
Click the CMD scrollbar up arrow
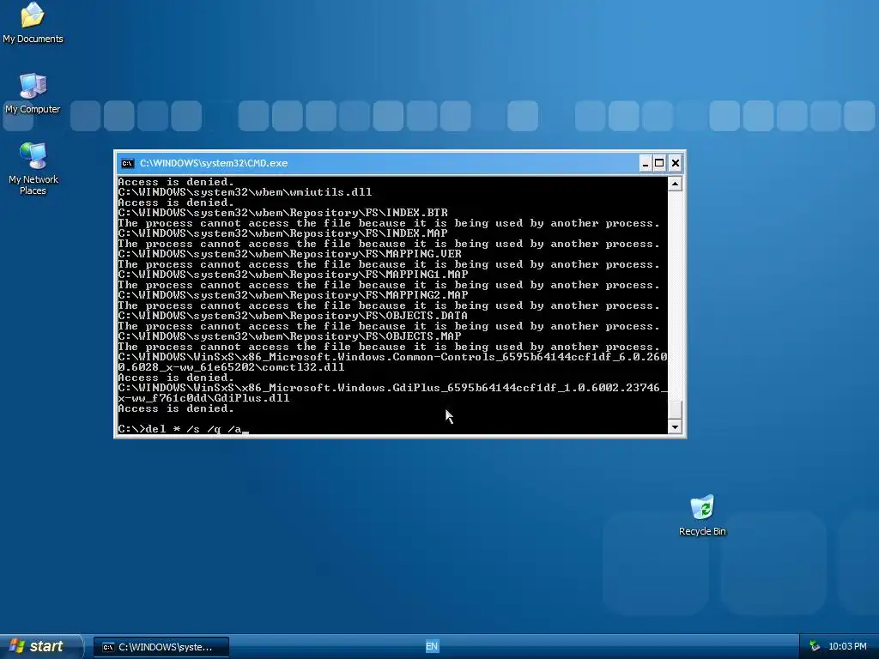click(675, 184)
